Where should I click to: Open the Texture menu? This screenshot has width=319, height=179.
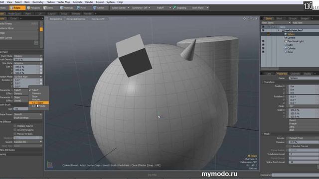click(x=50, y=2)
